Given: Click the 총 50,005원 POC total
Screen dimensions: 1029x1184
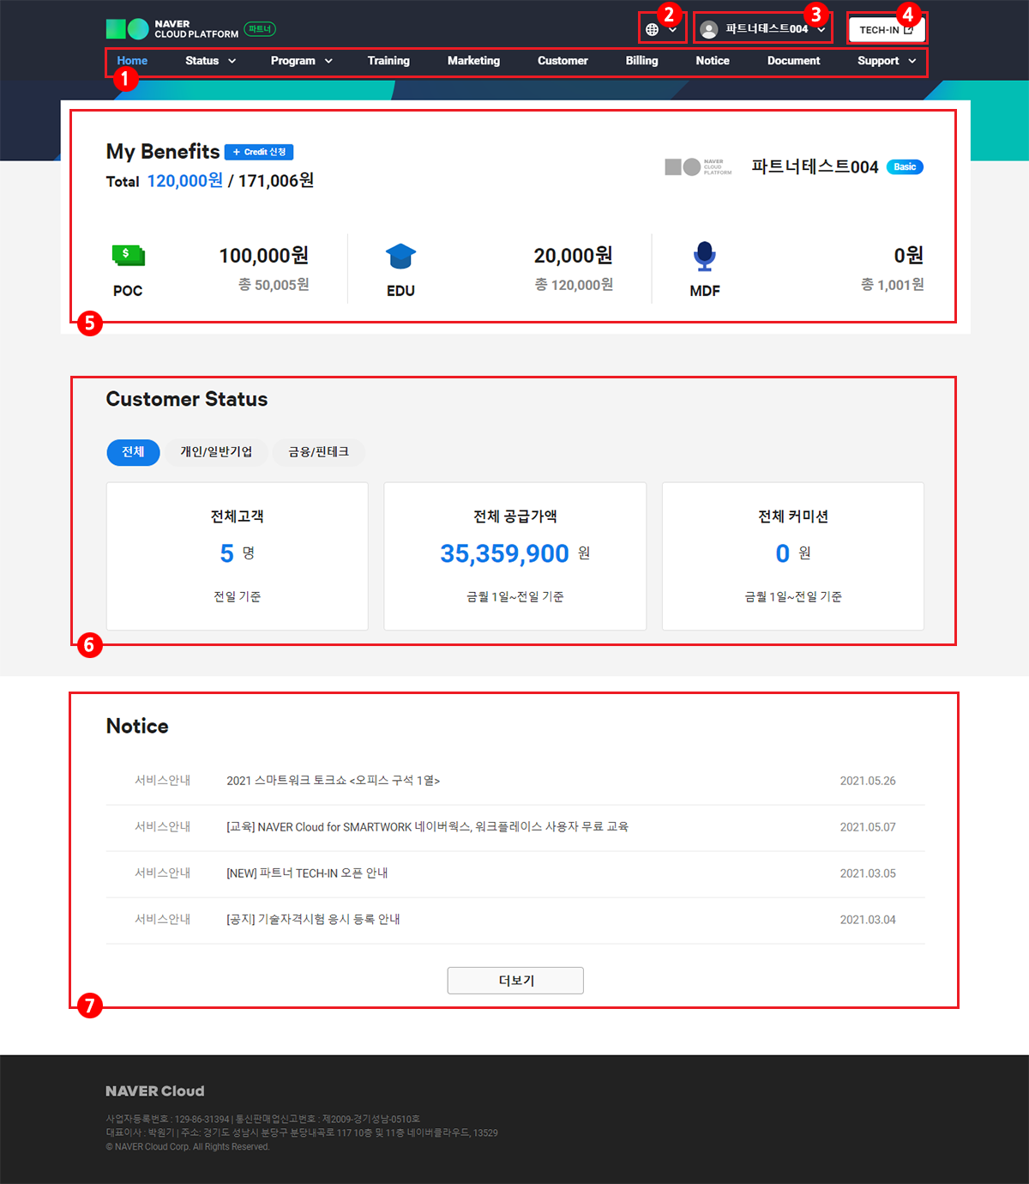Looking at the screenshot, I should [274, 285].
